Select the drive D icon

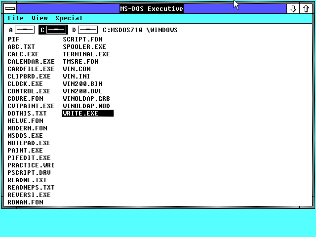[x=84, y=30]
